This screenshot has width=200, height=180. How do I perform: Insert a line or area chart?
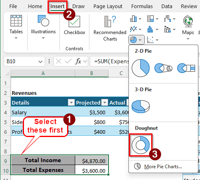pyautogui.click(x=133, y=29)
